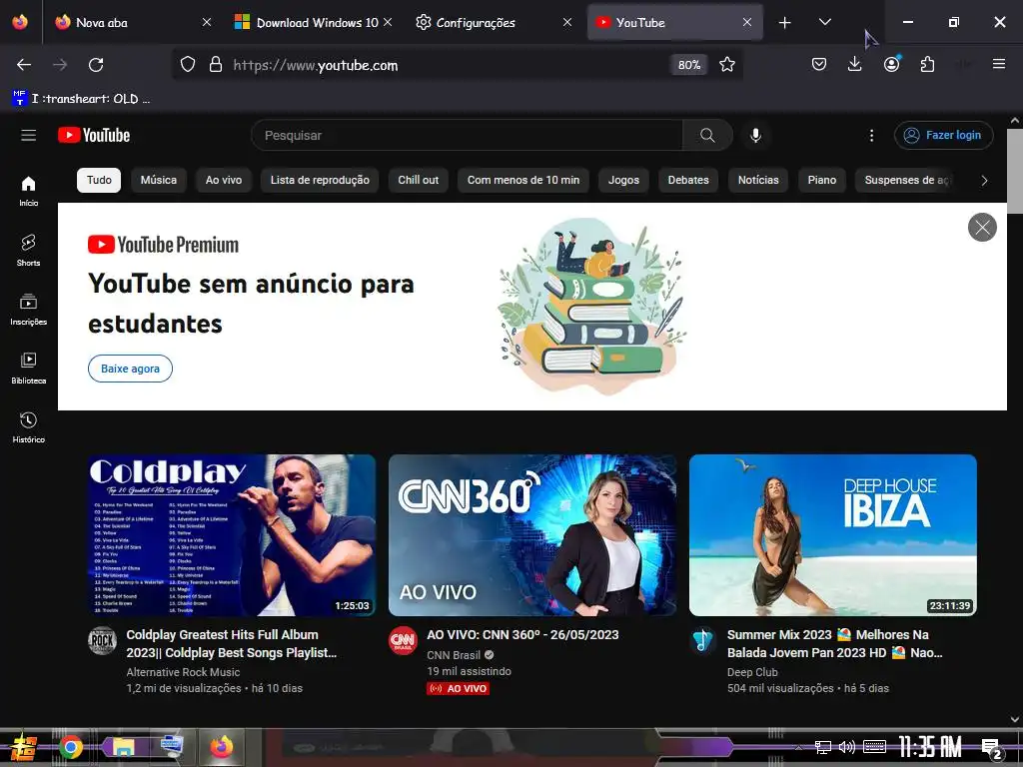Click the Pesquisar search field
Viewport: 1023px width, 767px height.
point(468,135)
